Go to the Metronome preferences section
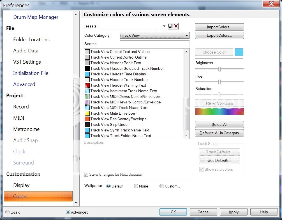The image size is (282, 220). 26,129
